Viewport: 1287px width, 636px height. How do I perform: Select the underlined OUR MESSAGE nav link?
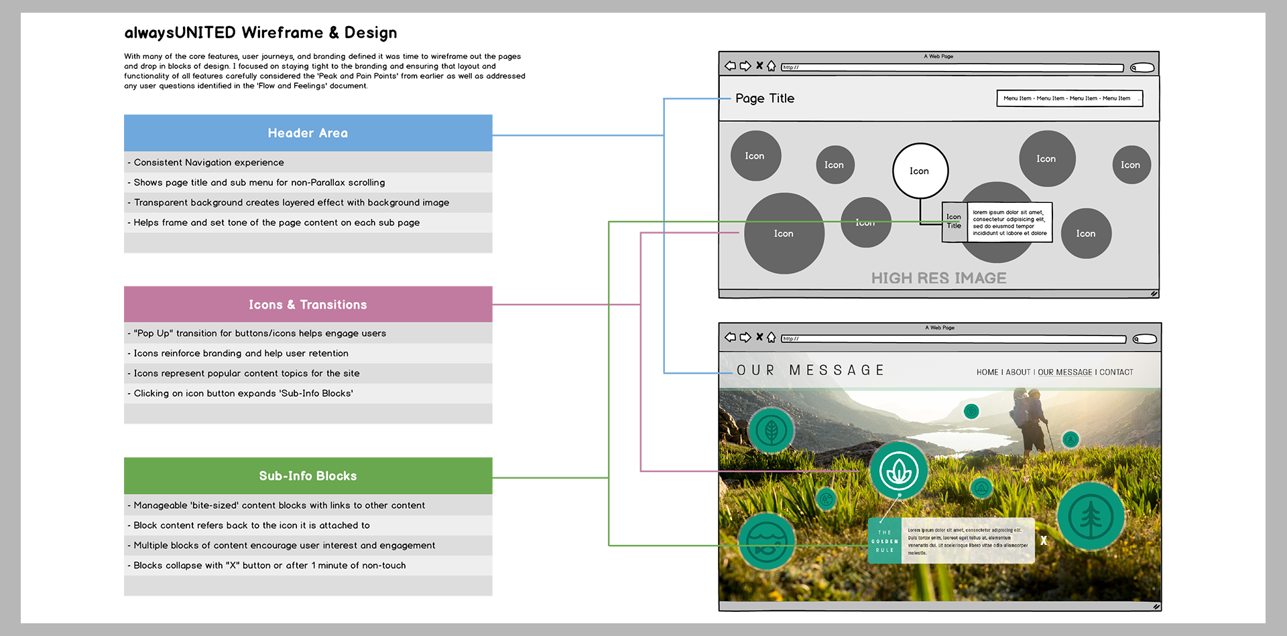pyautogui.click(x=1064, y=372)
